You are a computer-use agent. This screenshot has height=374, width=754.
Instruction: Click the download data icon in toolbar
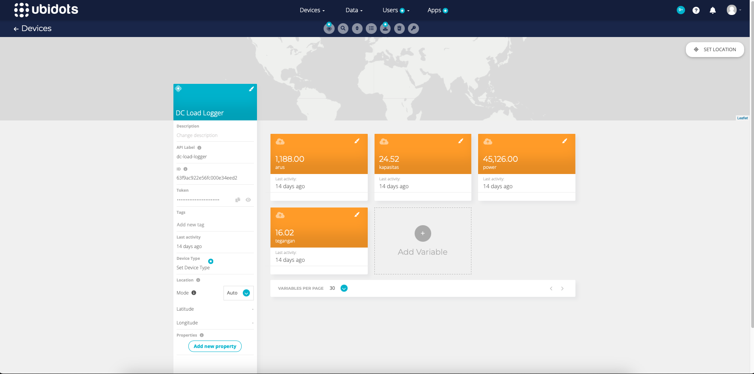click(x=385, y=28)
